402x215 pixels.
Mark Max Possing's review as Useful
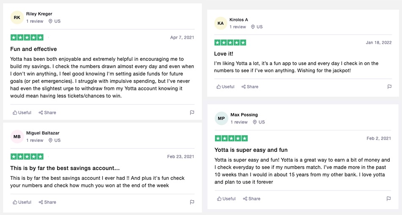(x=226, y=199)
